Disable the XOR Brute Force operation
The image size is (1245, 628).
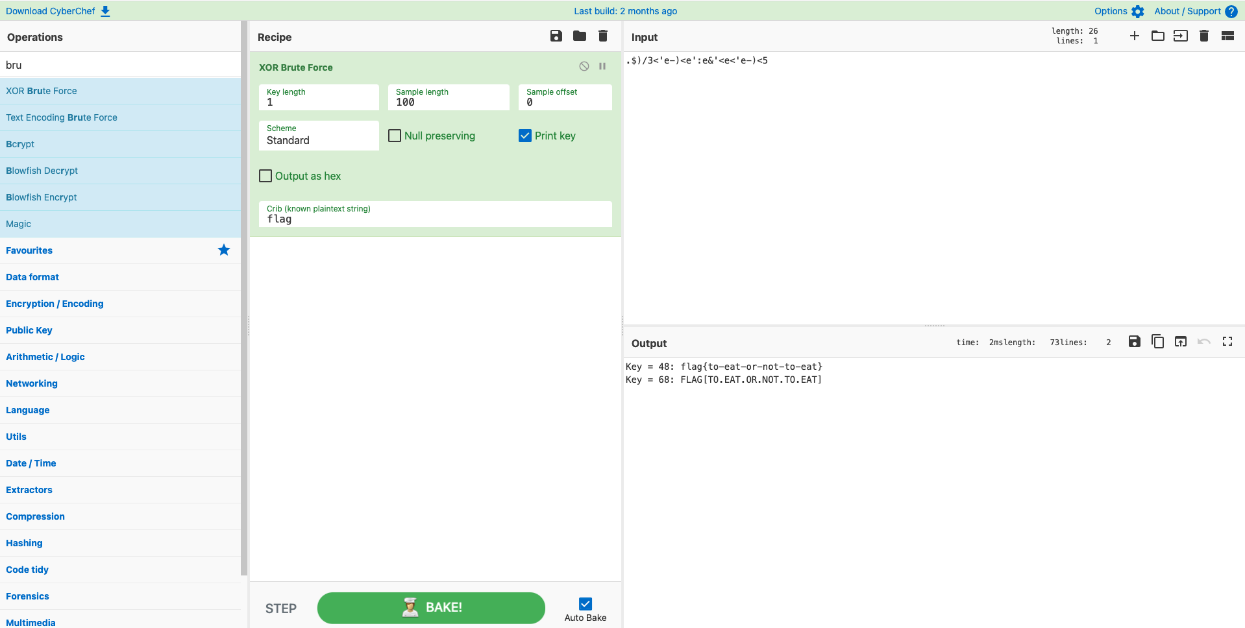pyautogui.click(x=584, y=66)
